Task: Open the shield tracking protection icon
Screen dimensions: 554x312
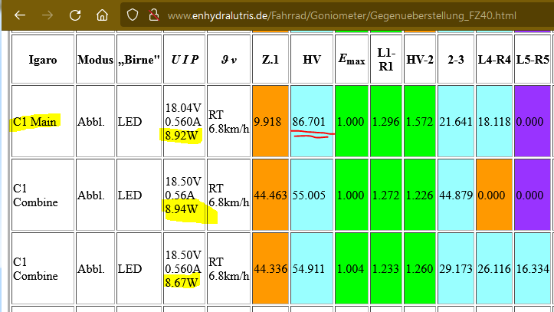Action: coord(133,15)
